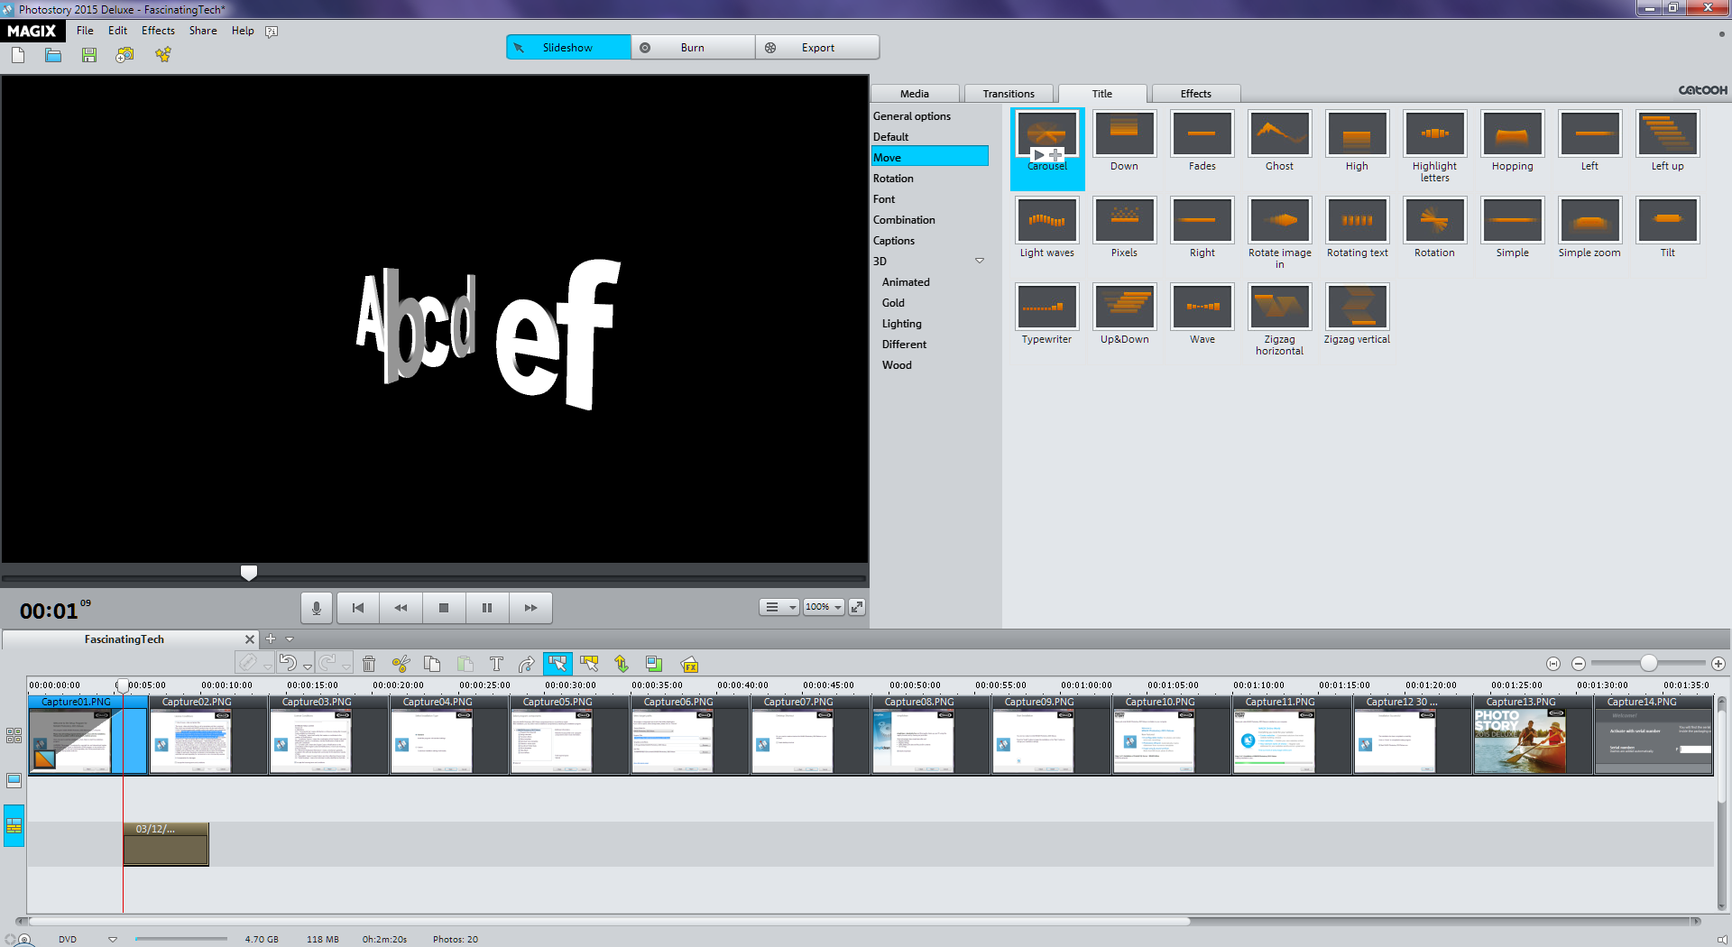This screenshot has height=947, width=1732.
Task: Click the timeline zoom slider knob
Action: [1649, 663]
